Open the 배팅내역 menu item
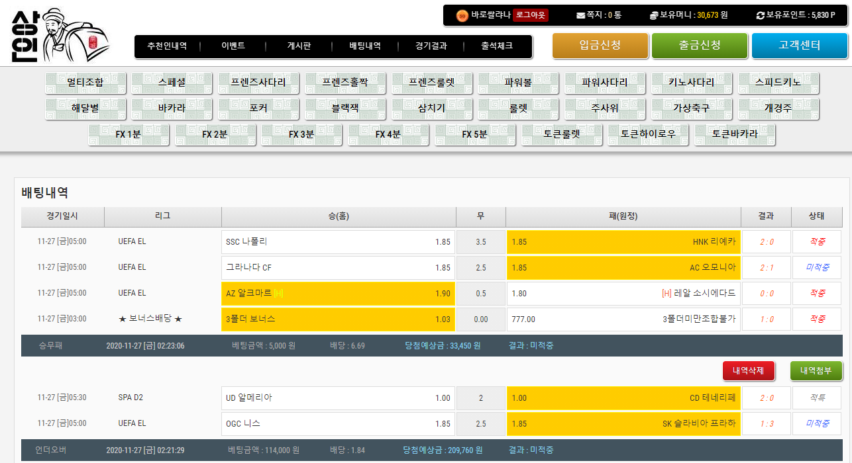852x463 pixels. point(365,46)
